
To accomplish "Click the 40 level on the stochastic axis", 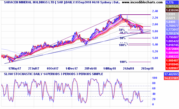I will tap(154, 94).
